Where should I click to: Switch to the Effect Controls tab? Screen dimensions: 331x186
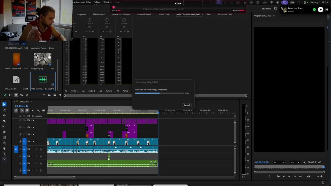click(99, 14)
